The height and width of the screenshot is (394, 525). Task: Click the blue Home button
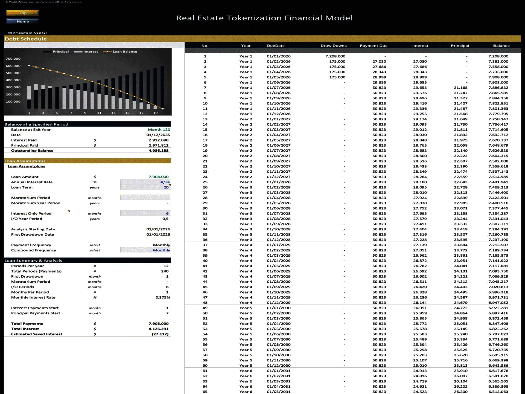pyautogui.click(x=22, y=21)
